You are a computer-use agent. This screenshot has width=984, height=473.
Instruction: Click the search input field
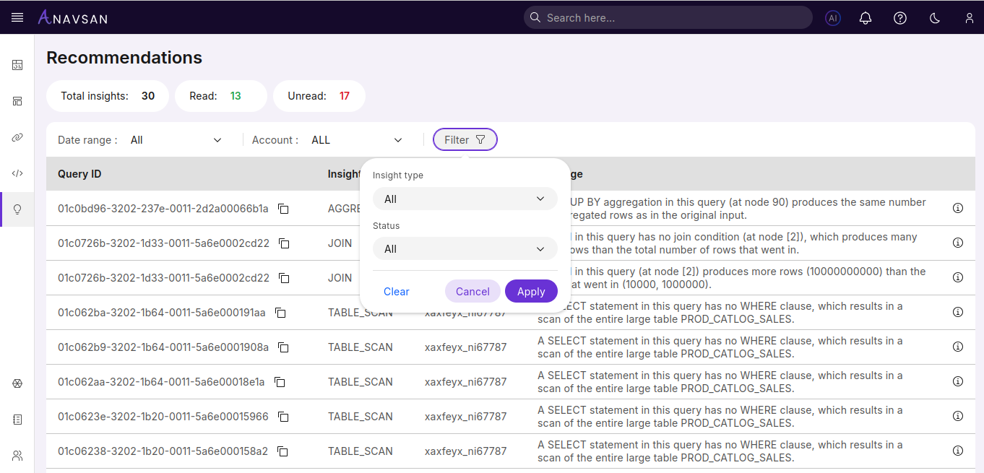pyautogui.click(x=668, y=17)
